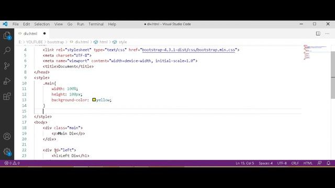Open the Explorer view in activity bar
The height and width of the screenshot is (188, 335).
7,36
